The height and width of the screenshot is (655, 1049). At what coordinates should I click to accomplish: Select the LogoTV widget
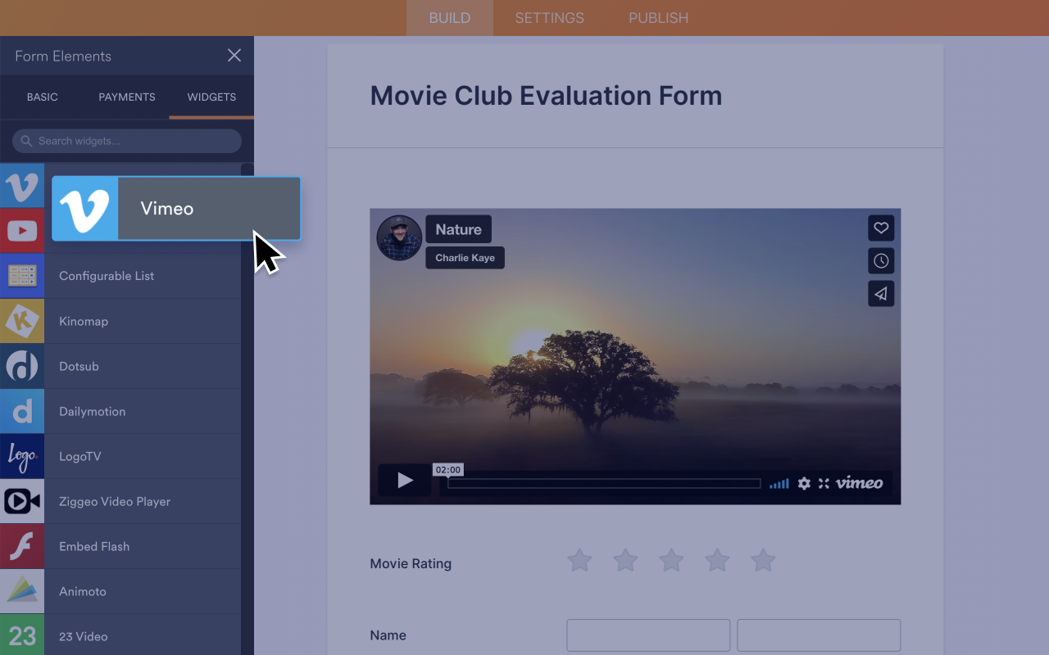click(79, 456)
